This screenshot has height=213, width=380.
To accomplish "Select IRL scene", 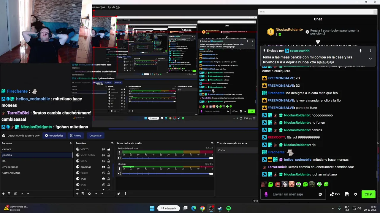I will 37,161.
